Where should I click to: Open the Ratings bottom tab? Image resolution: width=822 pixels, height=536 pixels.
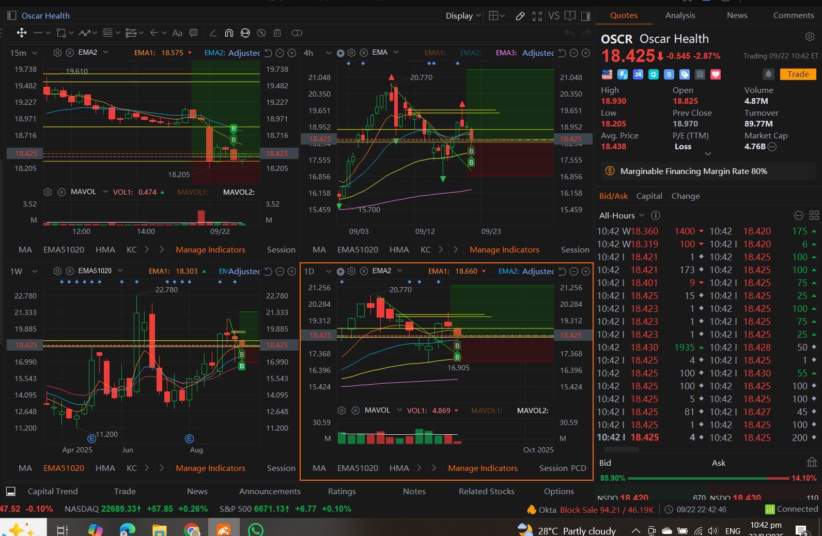tap(342, 492)
